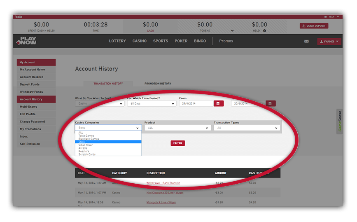Open Promos in the navbar
The height and width of the screenshot is (222, 357).
(x=226, y=41)
